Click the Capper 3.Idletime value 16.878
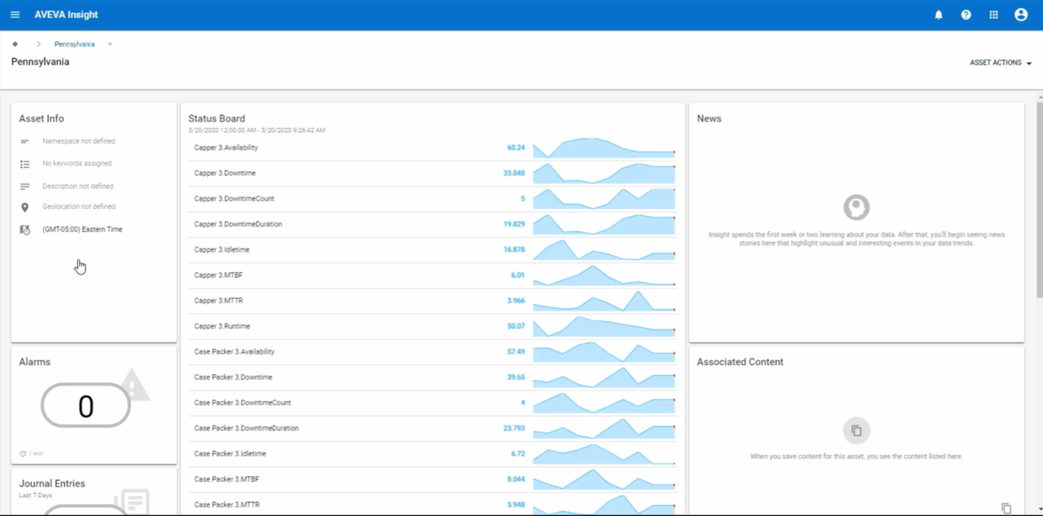 tap(514, 250)
